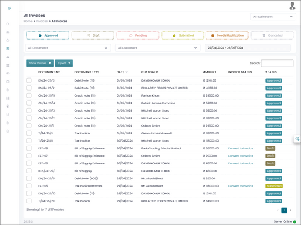301x225 pixels.
Task: Click the share icon on right edge
Action: tap(297, 139)
